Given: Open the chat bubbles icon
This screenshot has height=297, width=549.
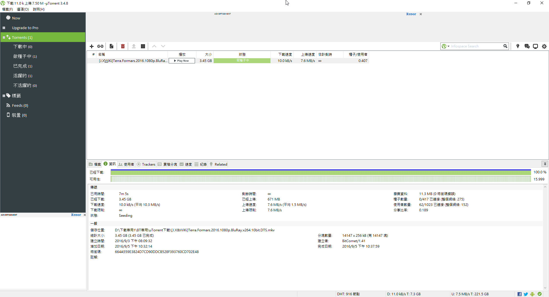Looking at the screenshot, I should [527, 46].
